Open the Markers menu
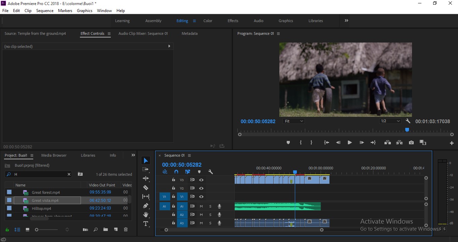Viewport: 458px width, 242px height. pos(65,11)
